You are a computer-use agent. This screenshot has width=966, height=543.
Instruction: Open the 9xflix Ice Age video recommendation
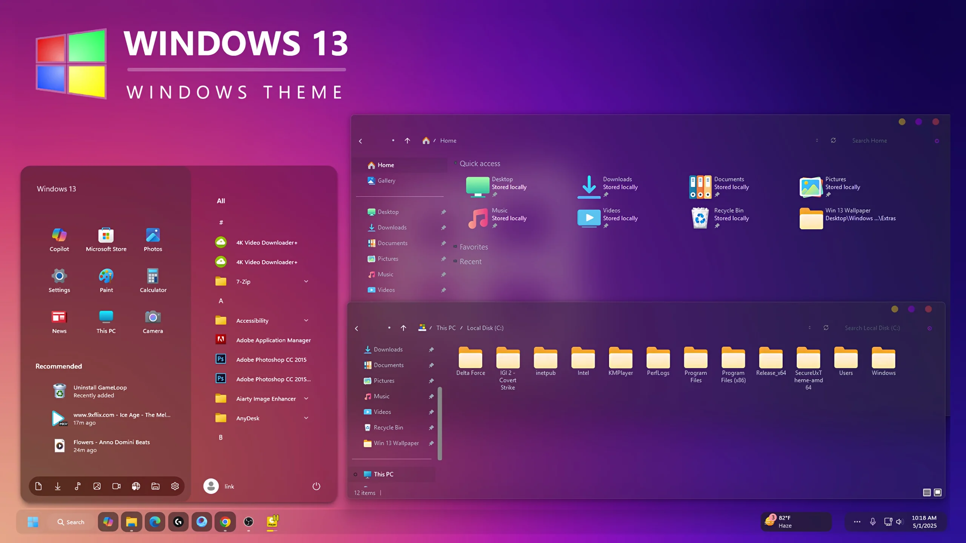111,419
